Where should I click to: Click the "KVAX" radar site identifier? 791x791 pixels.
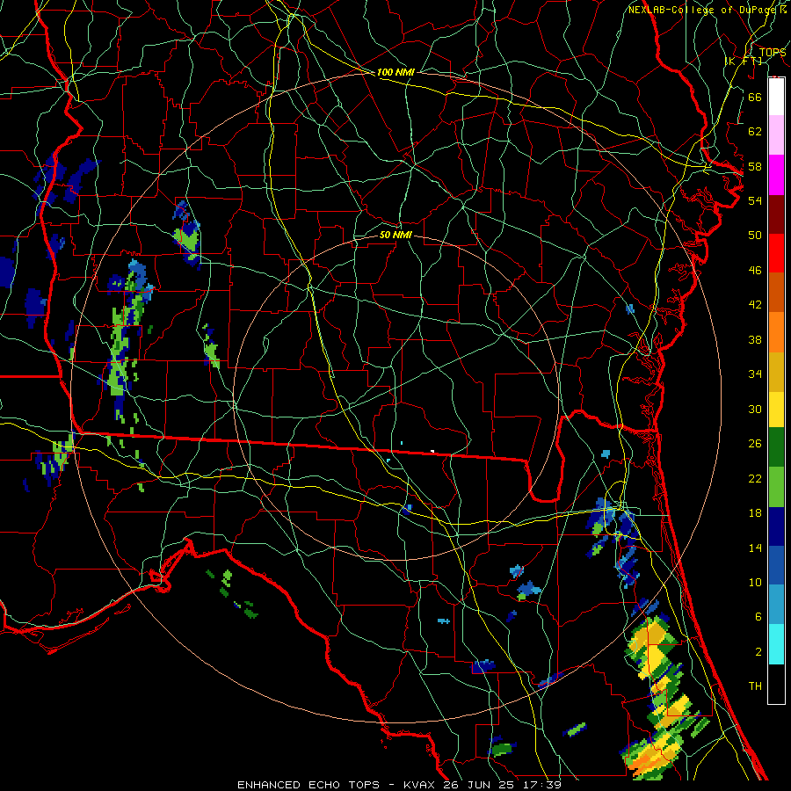[x=418, y=785]
